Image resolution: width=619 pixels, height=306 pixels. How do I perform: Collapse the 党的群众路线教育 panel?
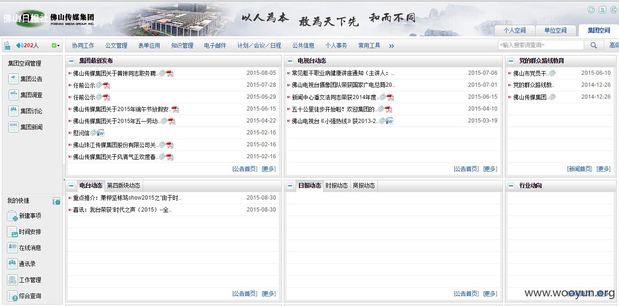click(511, 61)
